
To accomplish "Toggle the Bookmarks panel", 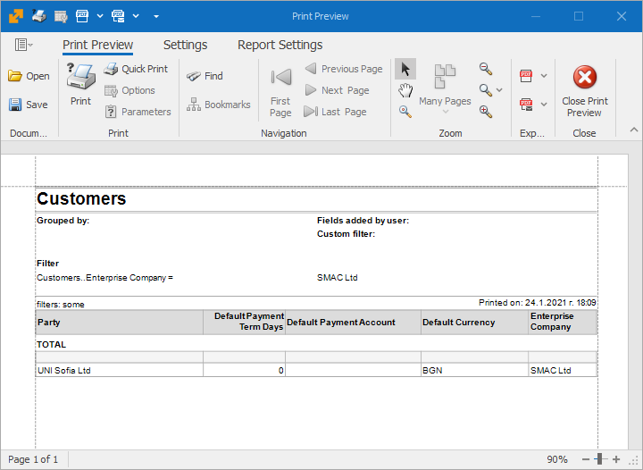I will tap(218, 105).
